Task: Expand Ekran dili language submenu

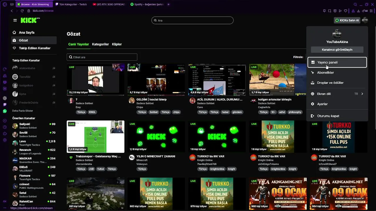Action: click(x=337, y=94)
